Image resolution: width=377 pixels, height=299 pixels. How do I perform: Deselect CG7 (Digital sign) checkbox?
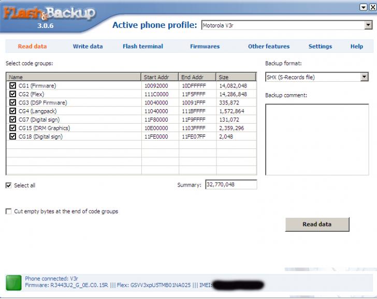[13, 119]
